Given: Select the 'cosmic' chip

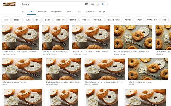Looking at the screenshot, I should (x=73, y=20).
